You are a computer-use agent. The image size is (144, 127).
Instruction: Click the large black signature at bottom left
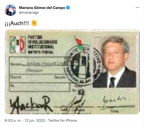[30, 105]
